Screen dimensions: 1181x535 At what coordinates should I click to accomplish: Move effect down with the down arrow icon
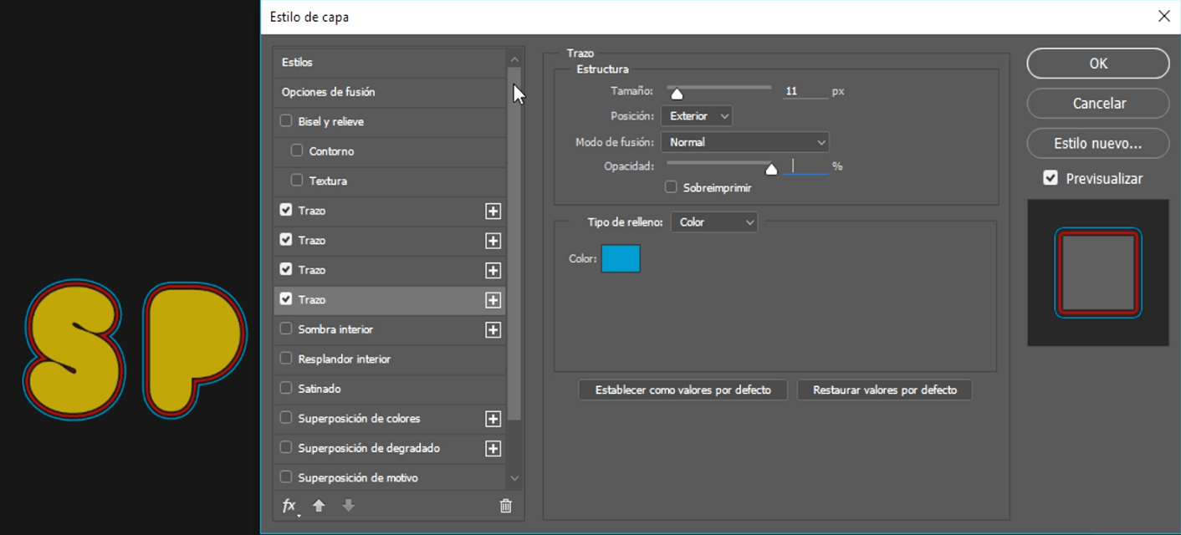[349, 506]
